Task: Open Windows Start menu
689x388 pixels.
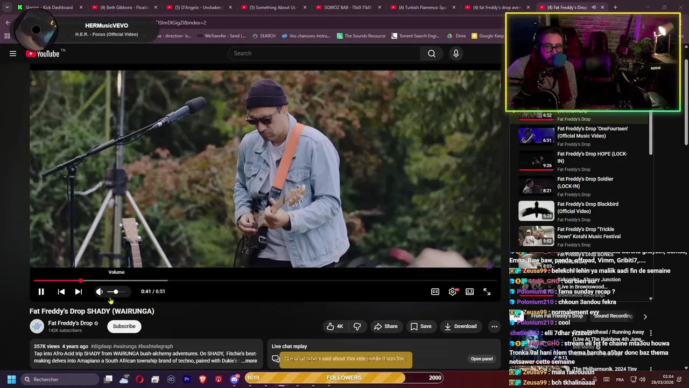Action: click(x=11, y=379)
